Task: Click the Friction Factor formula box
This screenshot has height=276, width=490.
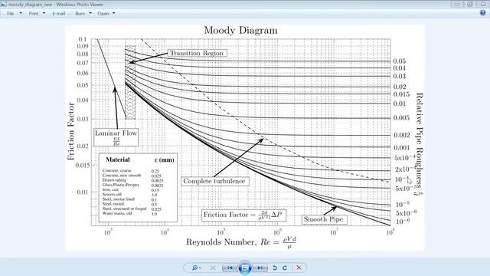Action: [243, 215]
